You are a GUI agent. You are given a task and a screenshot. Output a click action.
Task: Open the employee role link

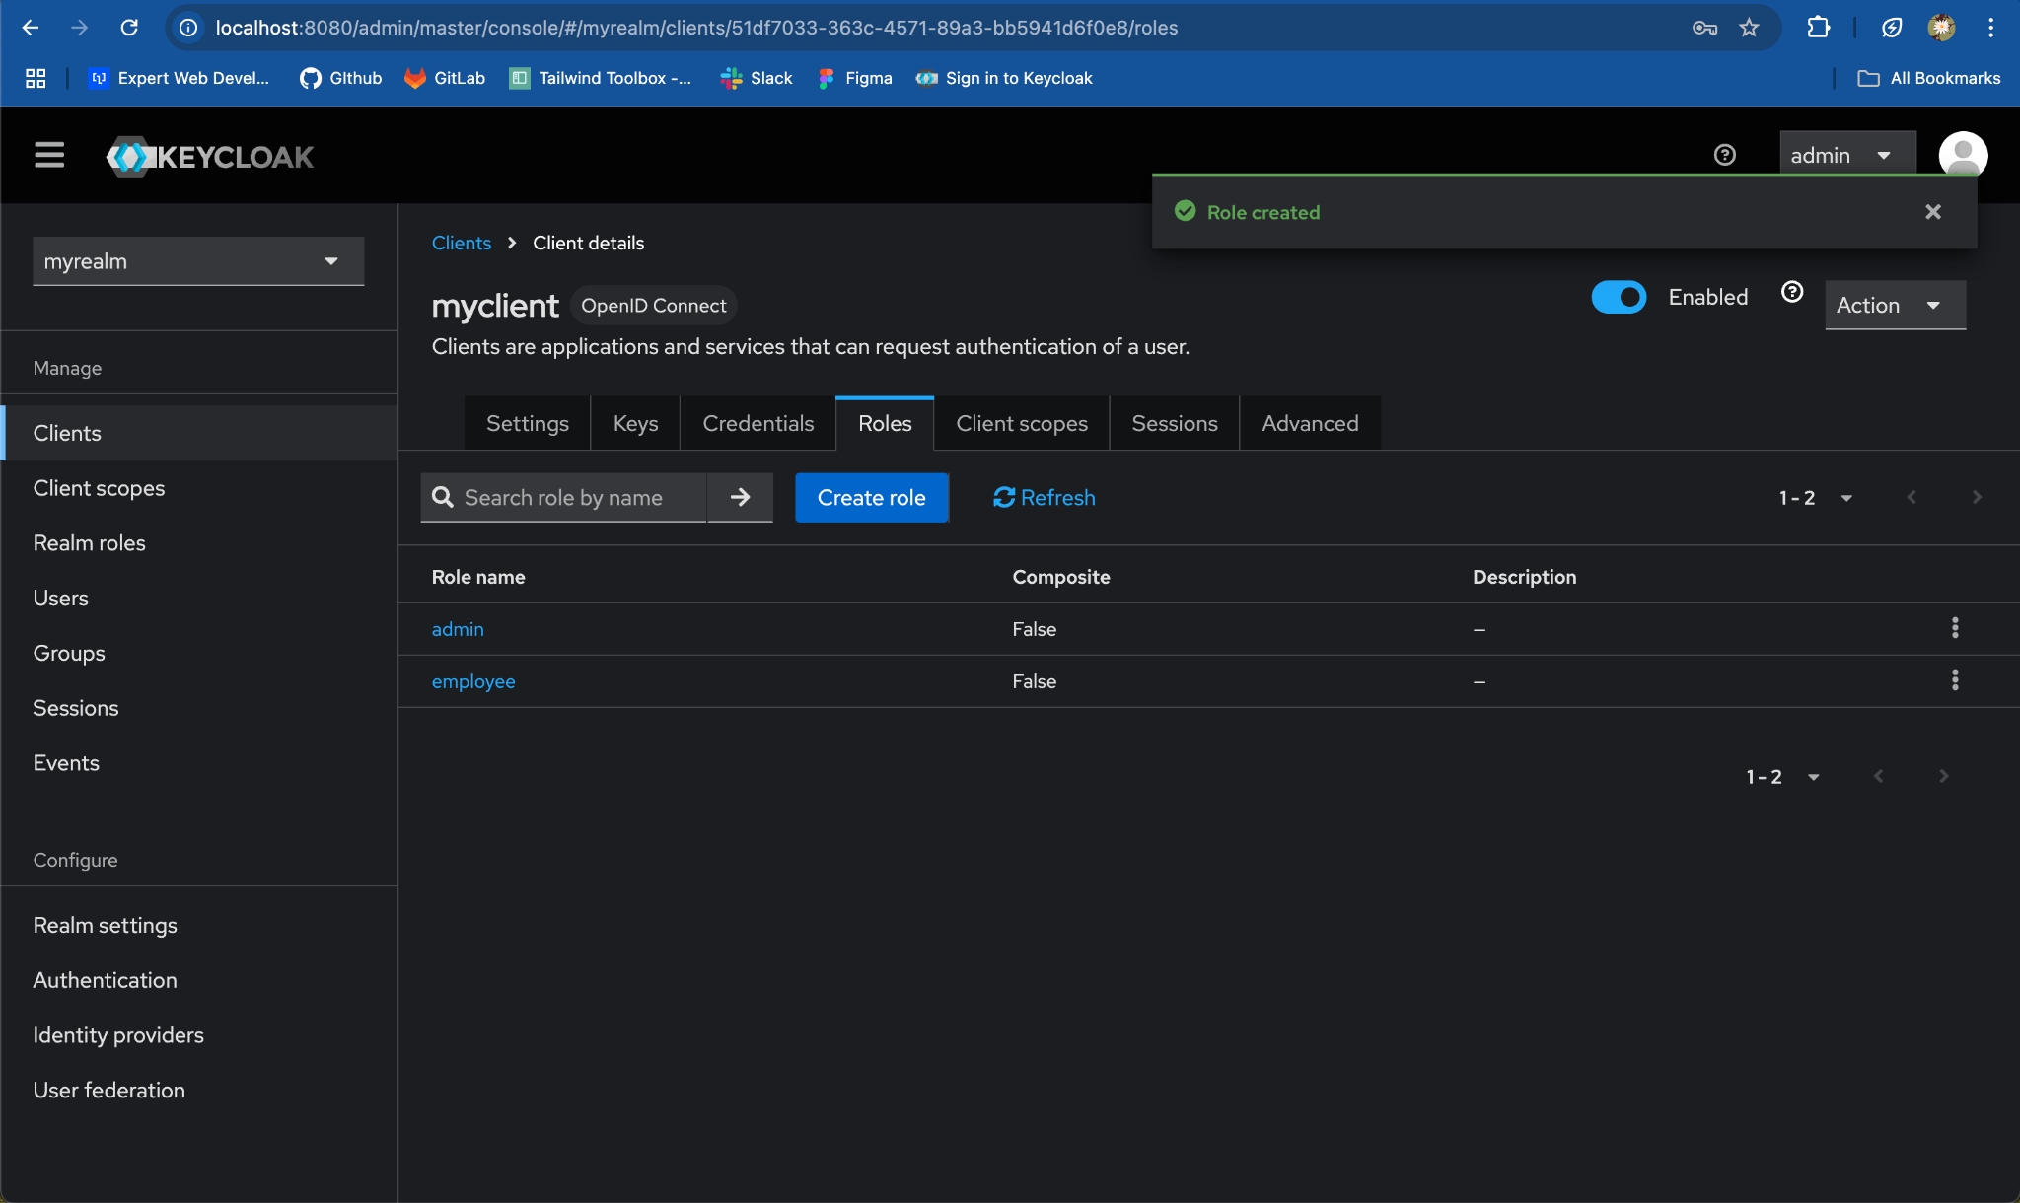(x=473, y=681)
